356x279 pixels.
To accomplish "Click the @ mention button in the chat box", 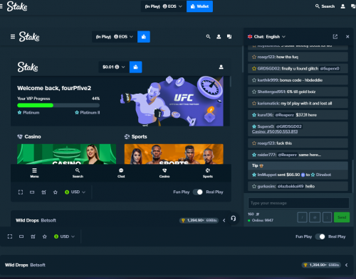I will click(x=315, y=217).
